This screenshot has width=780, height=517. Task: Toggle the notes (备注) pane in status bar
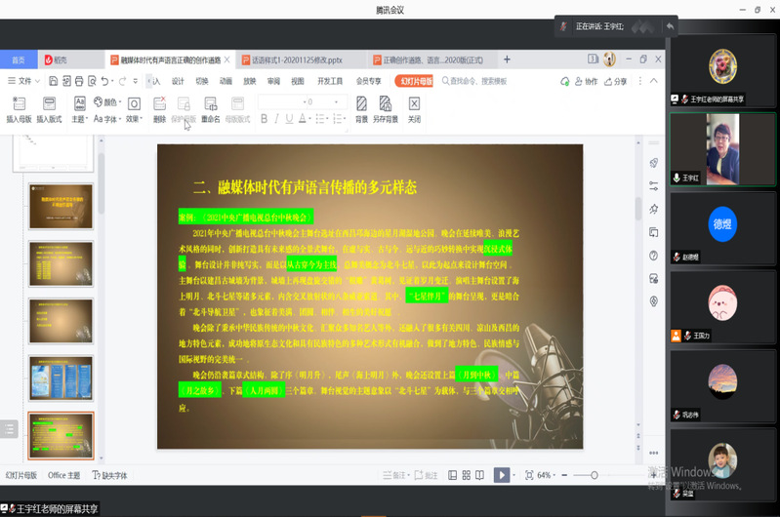click(394, 475)
